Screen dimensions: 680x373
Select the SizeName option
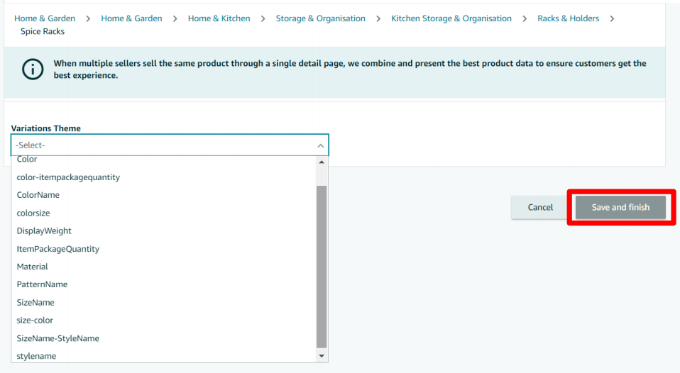click(x=35, y=302)
